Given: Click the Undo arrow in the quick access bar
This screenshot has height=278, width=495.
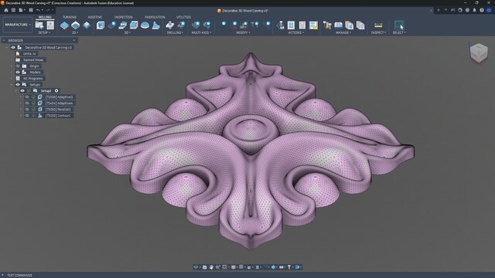Looking at the screenshot, I should (38, 10).
